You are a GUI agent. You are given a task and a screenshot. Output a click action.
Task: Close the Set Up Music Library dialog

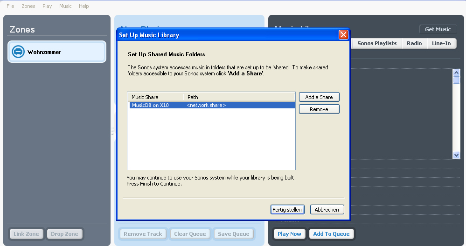[343, 35]
